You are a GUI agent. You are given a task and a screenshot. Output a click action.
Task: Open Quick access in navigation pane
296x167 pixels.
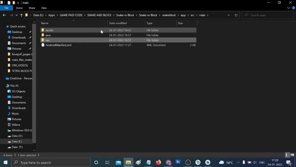coord(18,26)
